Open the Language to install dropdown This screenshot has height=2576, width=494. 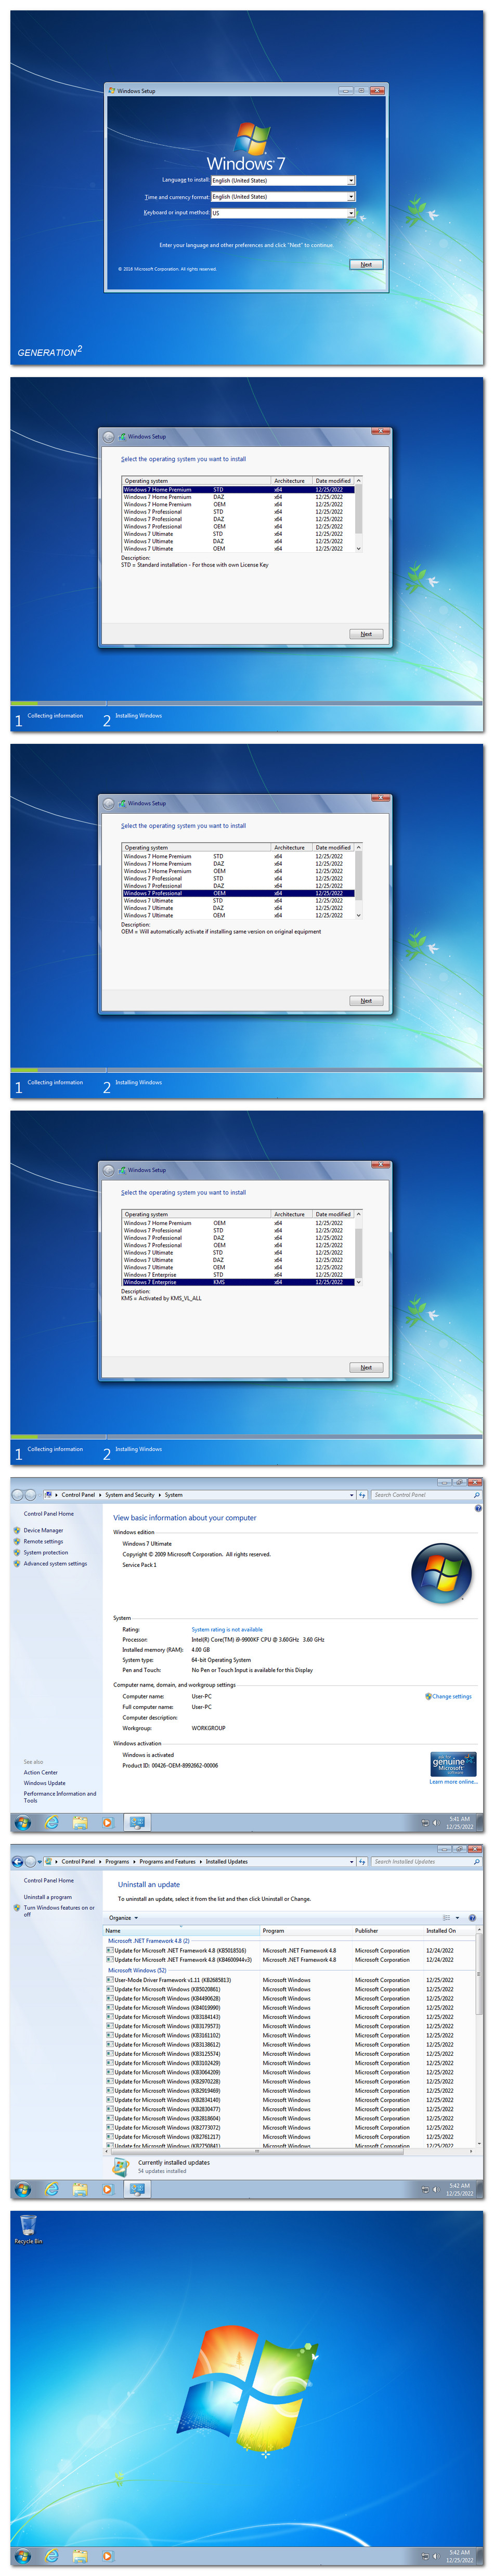tap(283, 181)
